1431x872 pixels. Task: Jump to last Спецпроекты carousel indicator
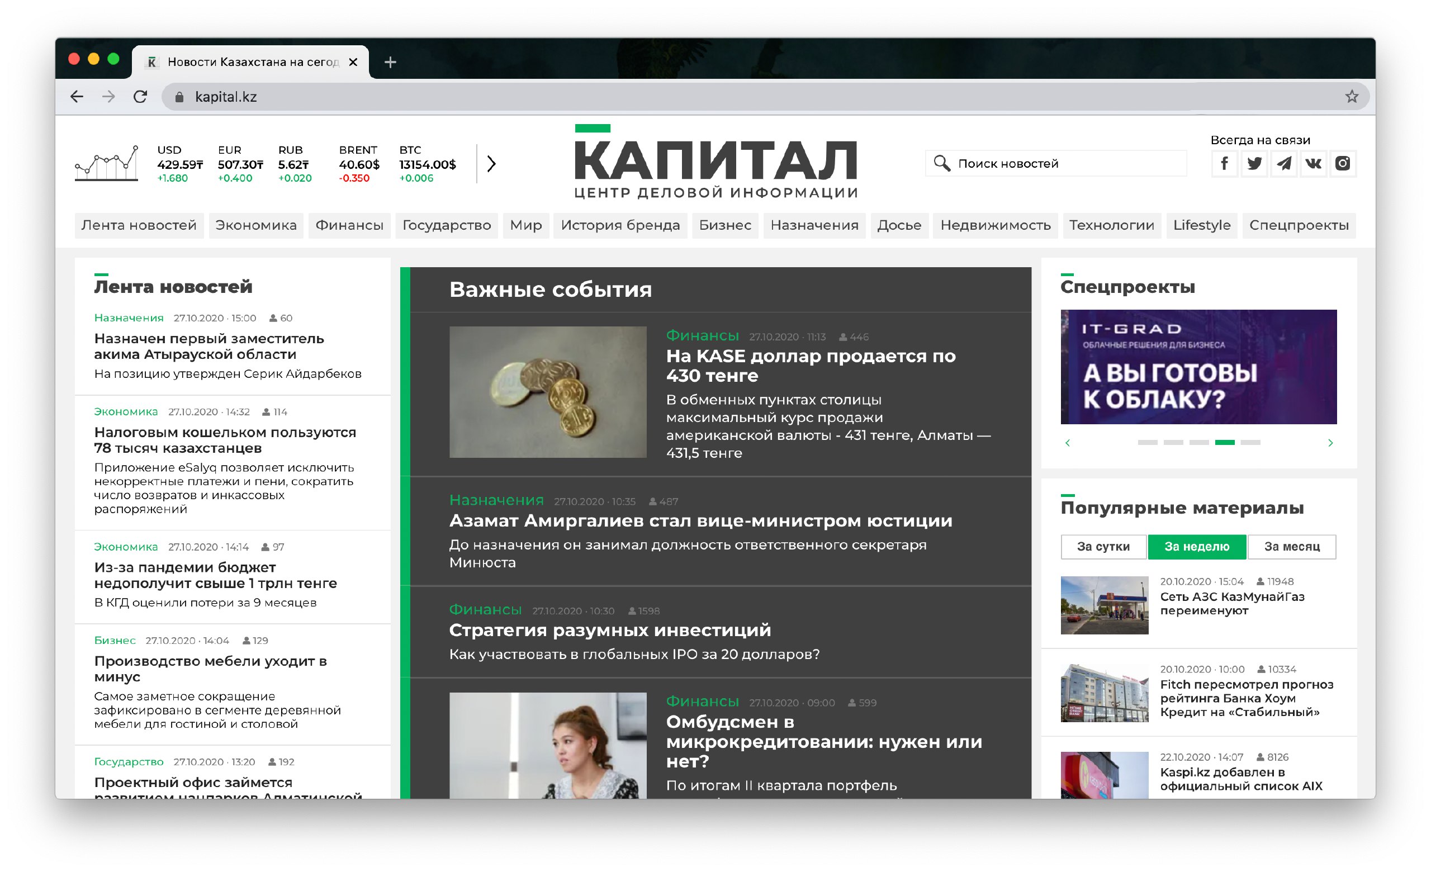[x=1250, y=442]
